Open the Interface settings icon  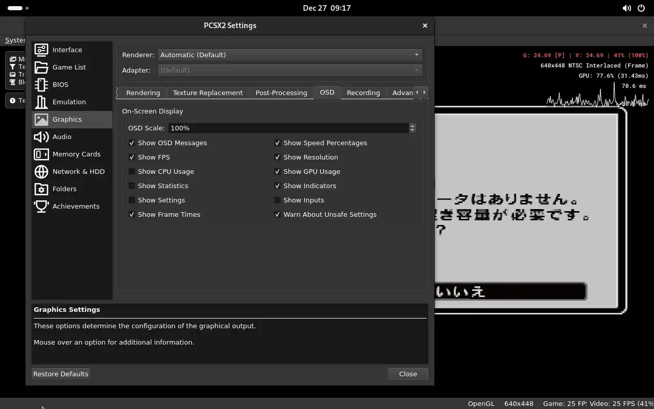41,50
